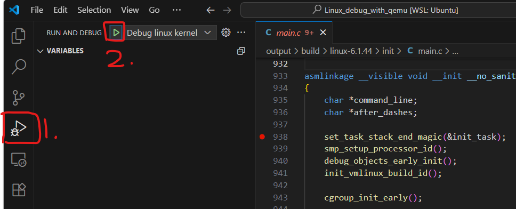The image size is (516, 209).
Task: Open the Edit menu
Action: coord(60,10)
